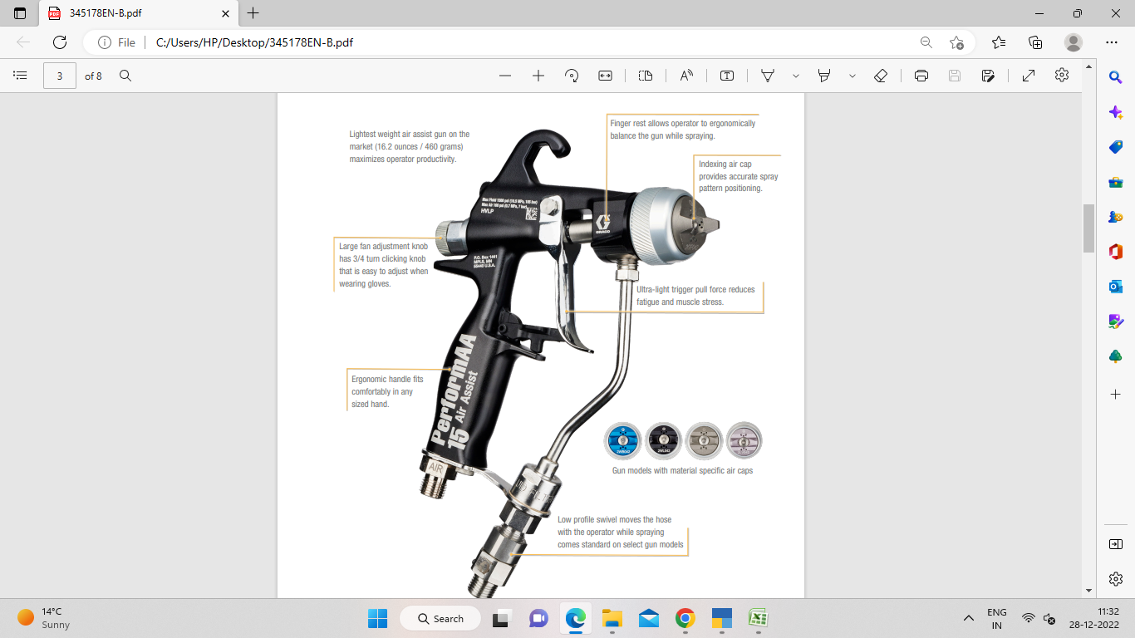The image size is (1135, 638).
Task: Start Read aloud for the PDF
Action: [686, 76]
